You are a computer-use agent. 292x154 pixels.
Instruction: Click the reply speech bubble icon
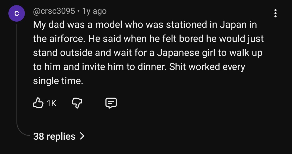click(111, 103)
